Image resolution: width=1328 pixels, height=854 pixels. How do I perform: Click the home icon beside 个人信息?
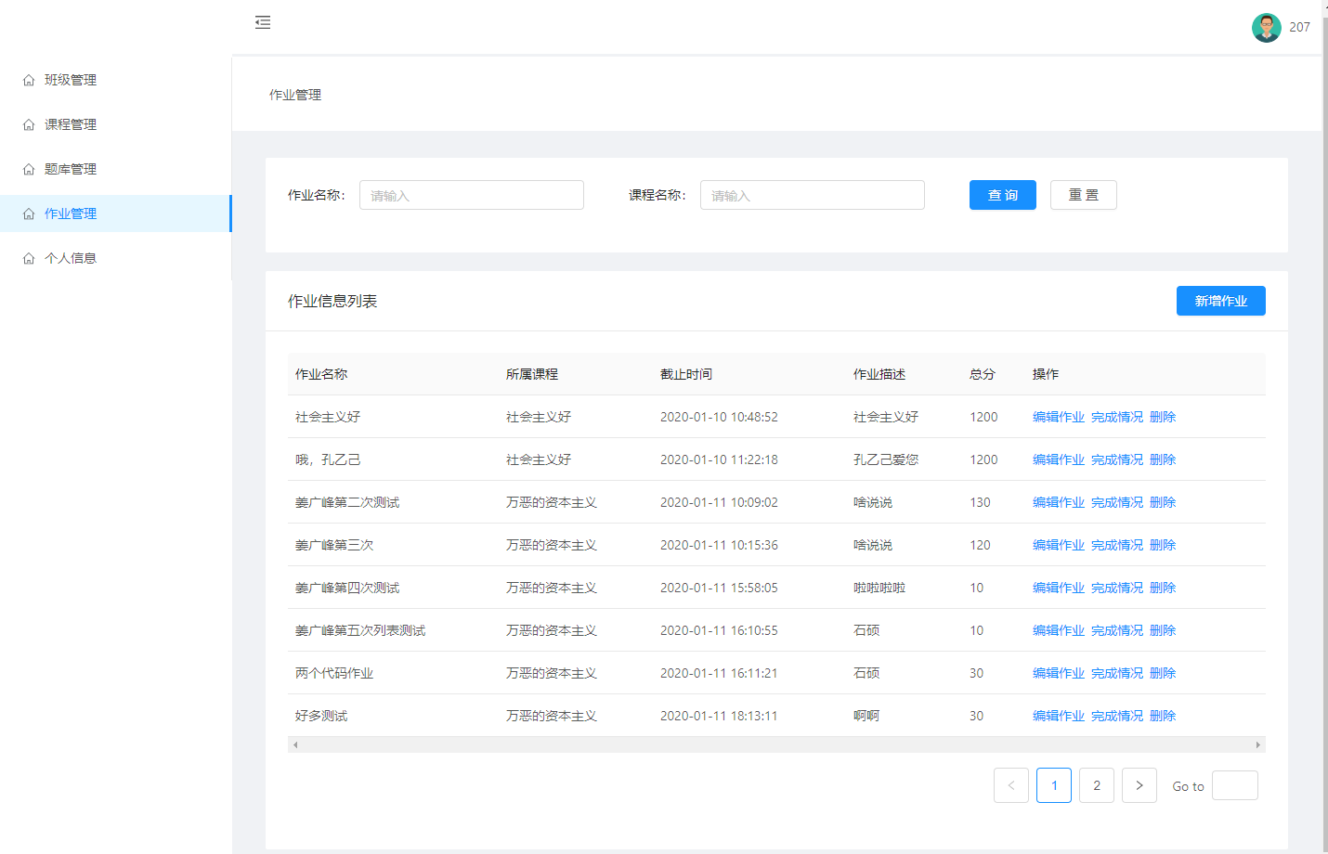click(x=28, y=258)
